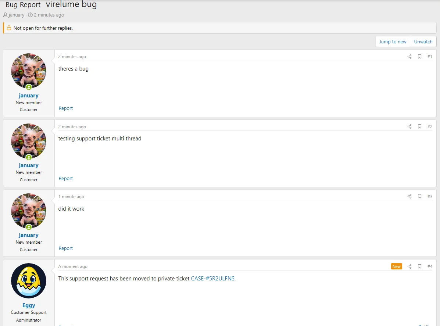Share post #2 via share icon
The height and width of the screenshot is (326, 440).
[409, 126]
